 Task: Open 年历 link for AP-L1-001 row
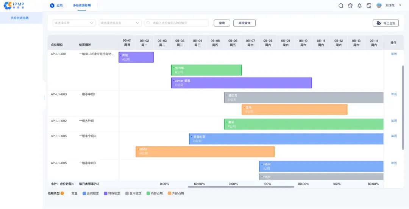click(394, 54)
